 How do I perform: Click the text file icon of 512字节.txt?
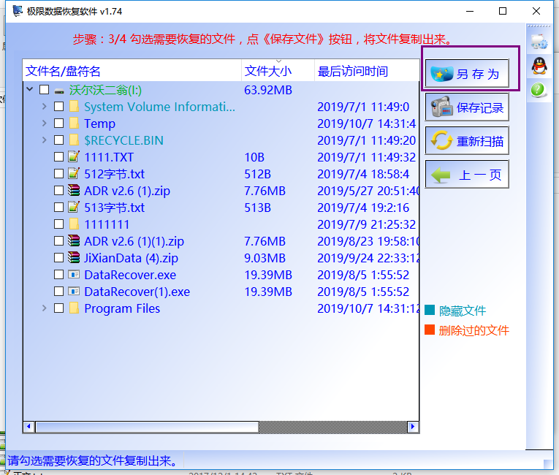tap(74, 173)
